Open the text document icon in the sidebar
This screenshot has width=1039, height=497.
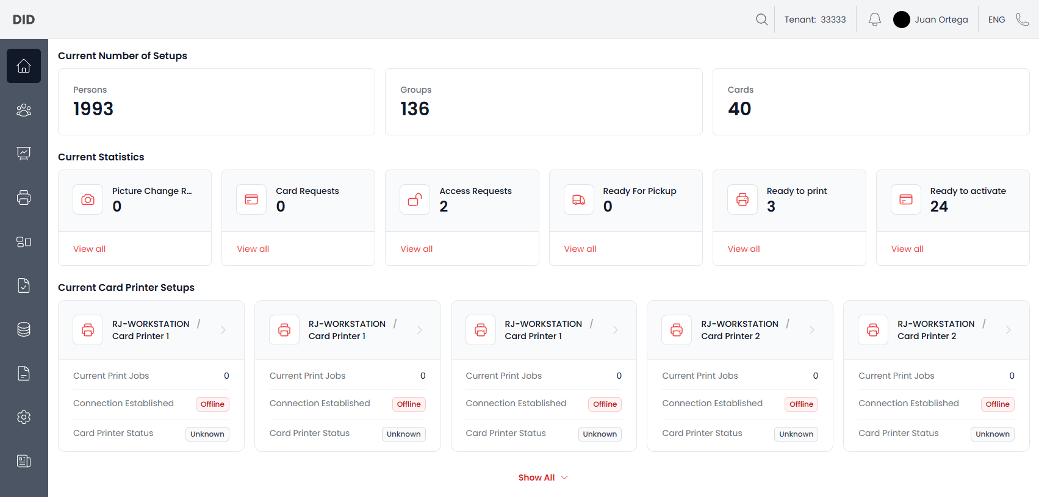24,373
